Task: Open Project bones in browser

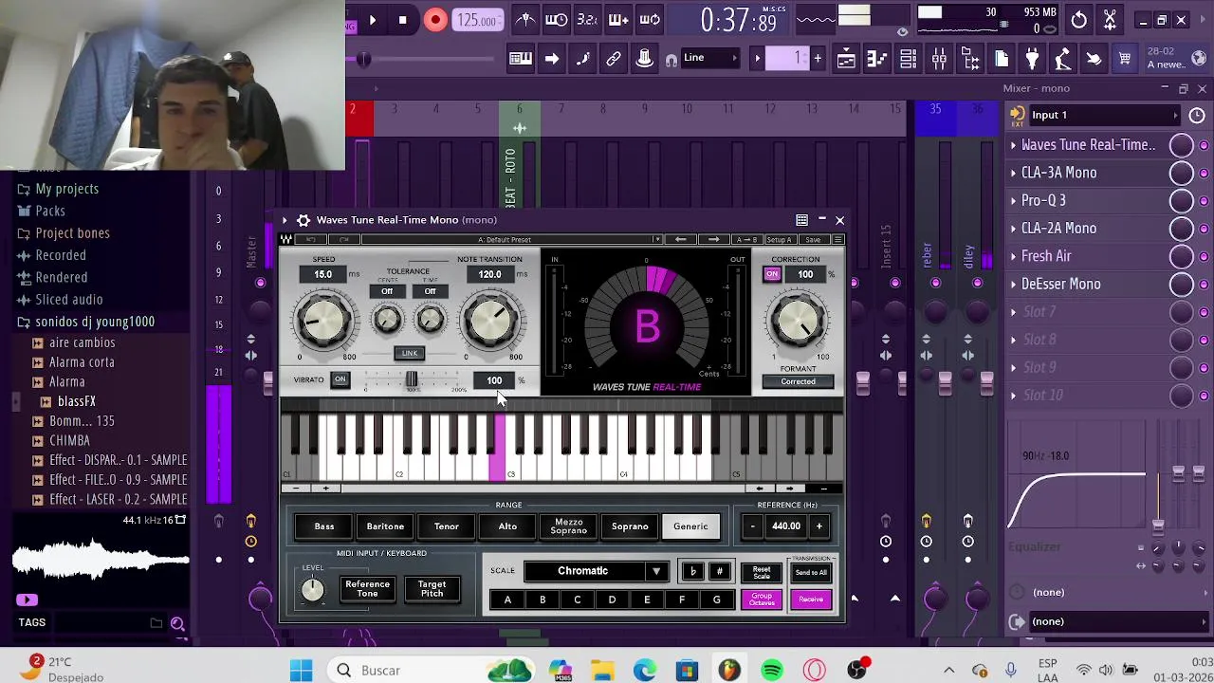Action: tap(72, 232)
